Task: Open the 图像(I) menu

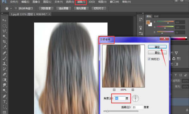Action: tap(36, 2)
